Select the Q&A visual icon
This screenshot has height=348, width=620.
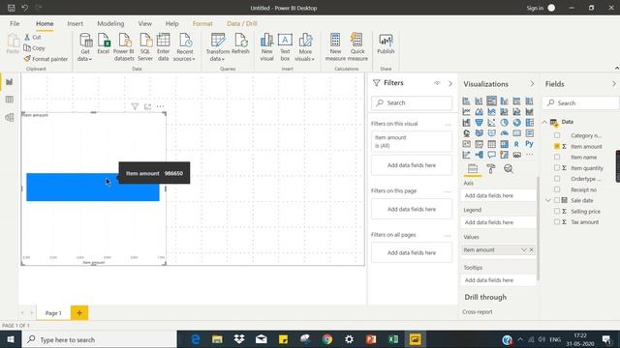click(491, 155)
